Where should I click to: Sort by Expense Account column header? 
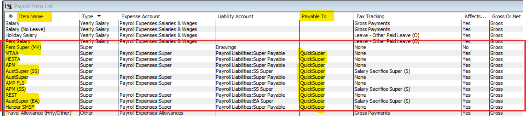pos(140,17)
